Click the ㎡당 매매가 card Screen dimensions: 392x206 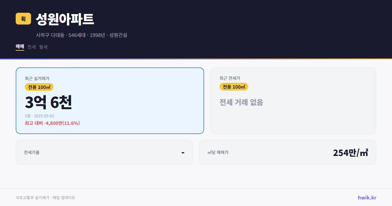[287, 152]
